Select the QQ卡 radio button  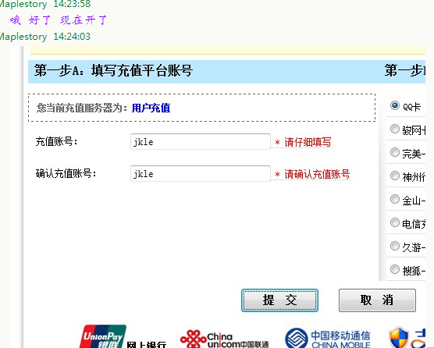pyautogui.click(x=395, y=105)
